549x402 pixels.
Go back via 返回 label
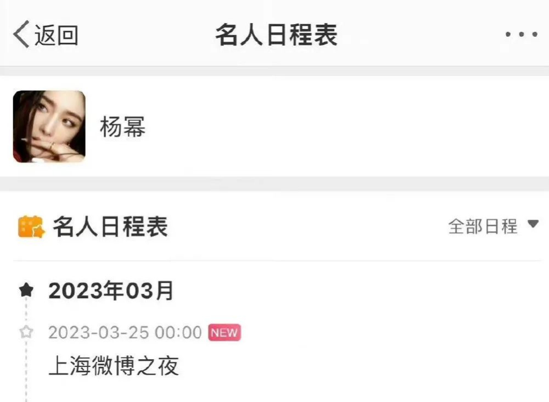pyautogui.click(x=56, y=35)
